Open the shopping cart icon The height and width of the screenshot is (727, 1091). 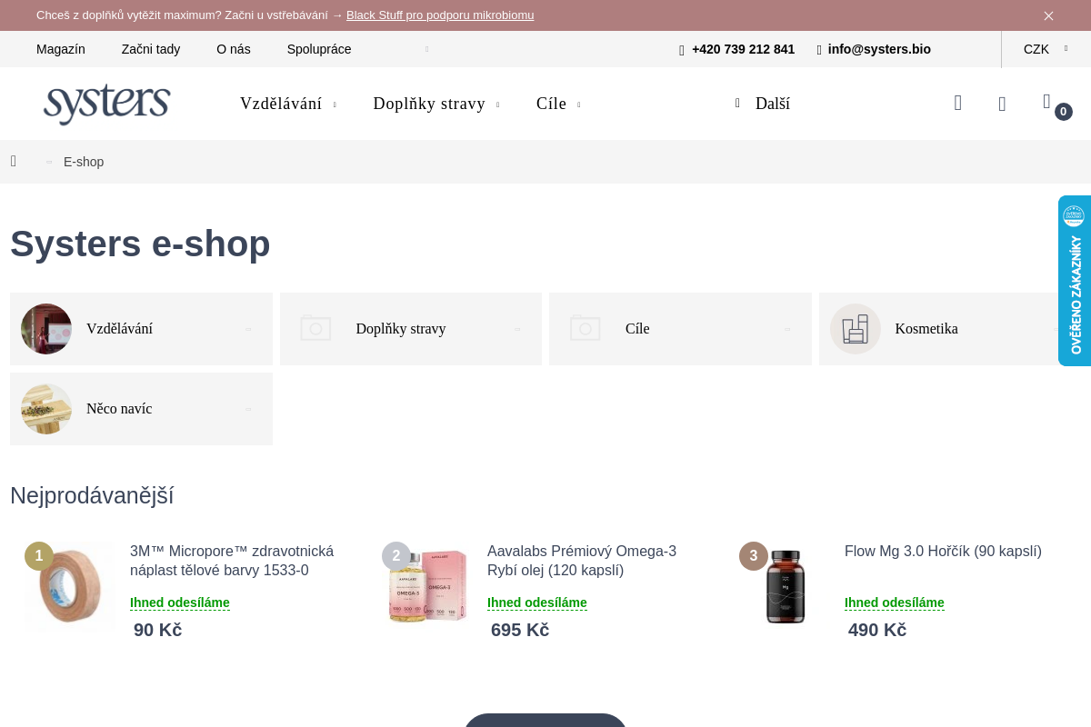coord(1047,102)
